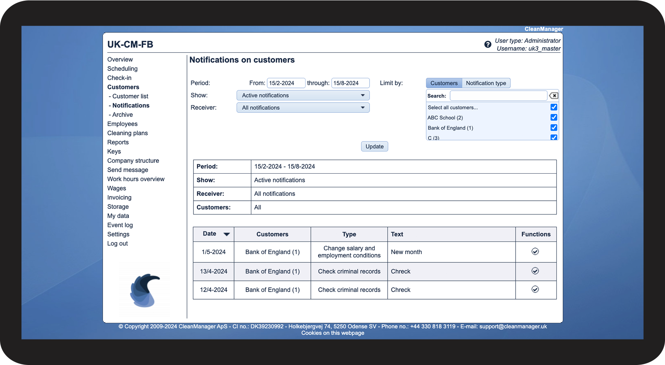Screen dimensions: 665x365
Task: Click the CleanManager logo in sidebar
Action: point(145,290)
